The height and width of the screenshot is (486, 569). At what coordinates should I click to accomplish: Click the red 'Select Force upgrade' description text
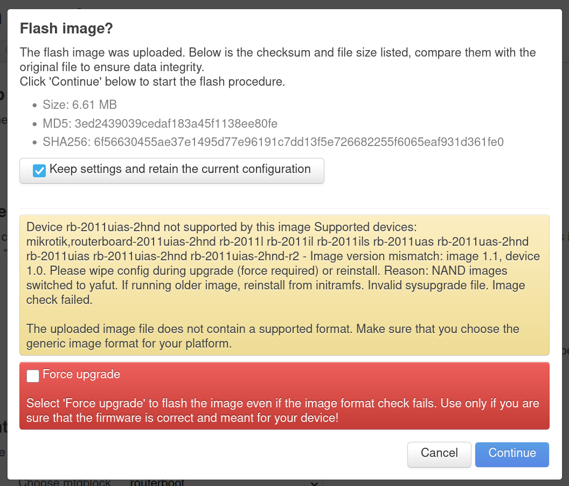(x=283, y=410)
